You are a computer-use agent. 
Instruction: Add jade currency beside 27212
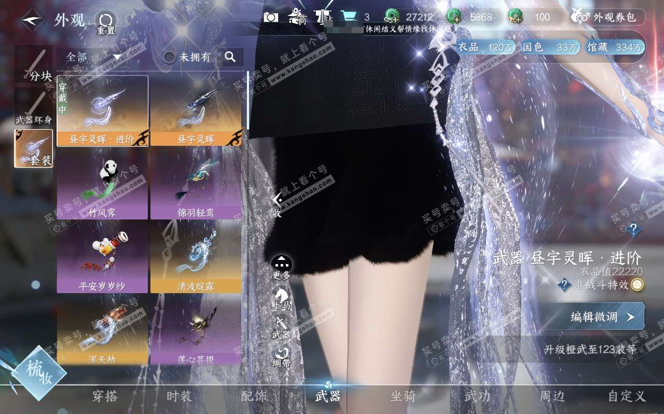click(392, 17)
